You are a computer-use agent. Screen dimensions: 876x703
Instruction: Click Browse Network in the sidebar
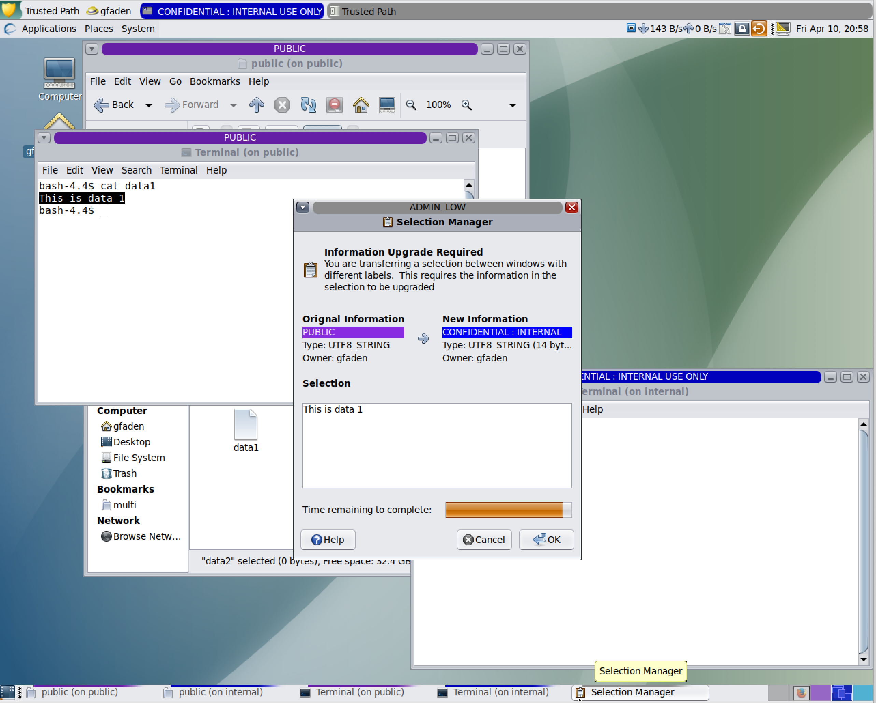(x=141, y=537)
